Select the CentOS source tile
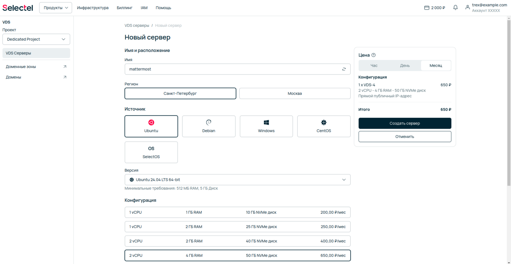The image size is (511, 264). (x=324, y=126)
